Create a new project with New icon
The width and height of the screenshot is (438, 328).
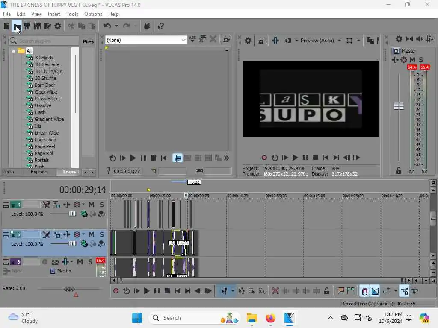6,26
